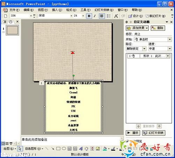Move animation up in reorder
Screen dimensions: 175x158
click(x=139, y=126)
